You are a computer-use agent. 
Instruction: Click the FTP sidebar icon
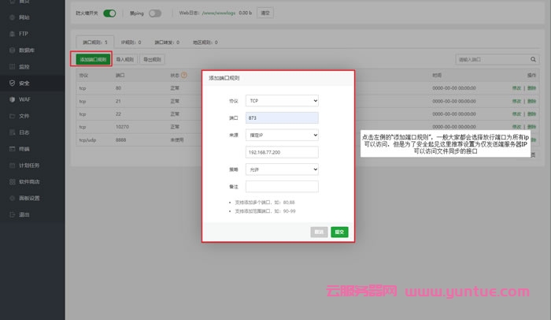pos(12,33)
